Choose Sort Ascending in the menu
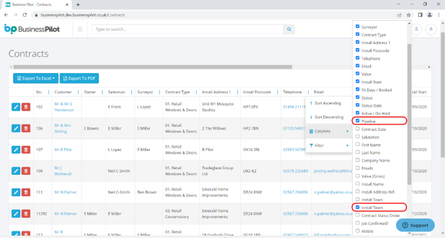This screenshot has height=238, width=445. point(328,103)
